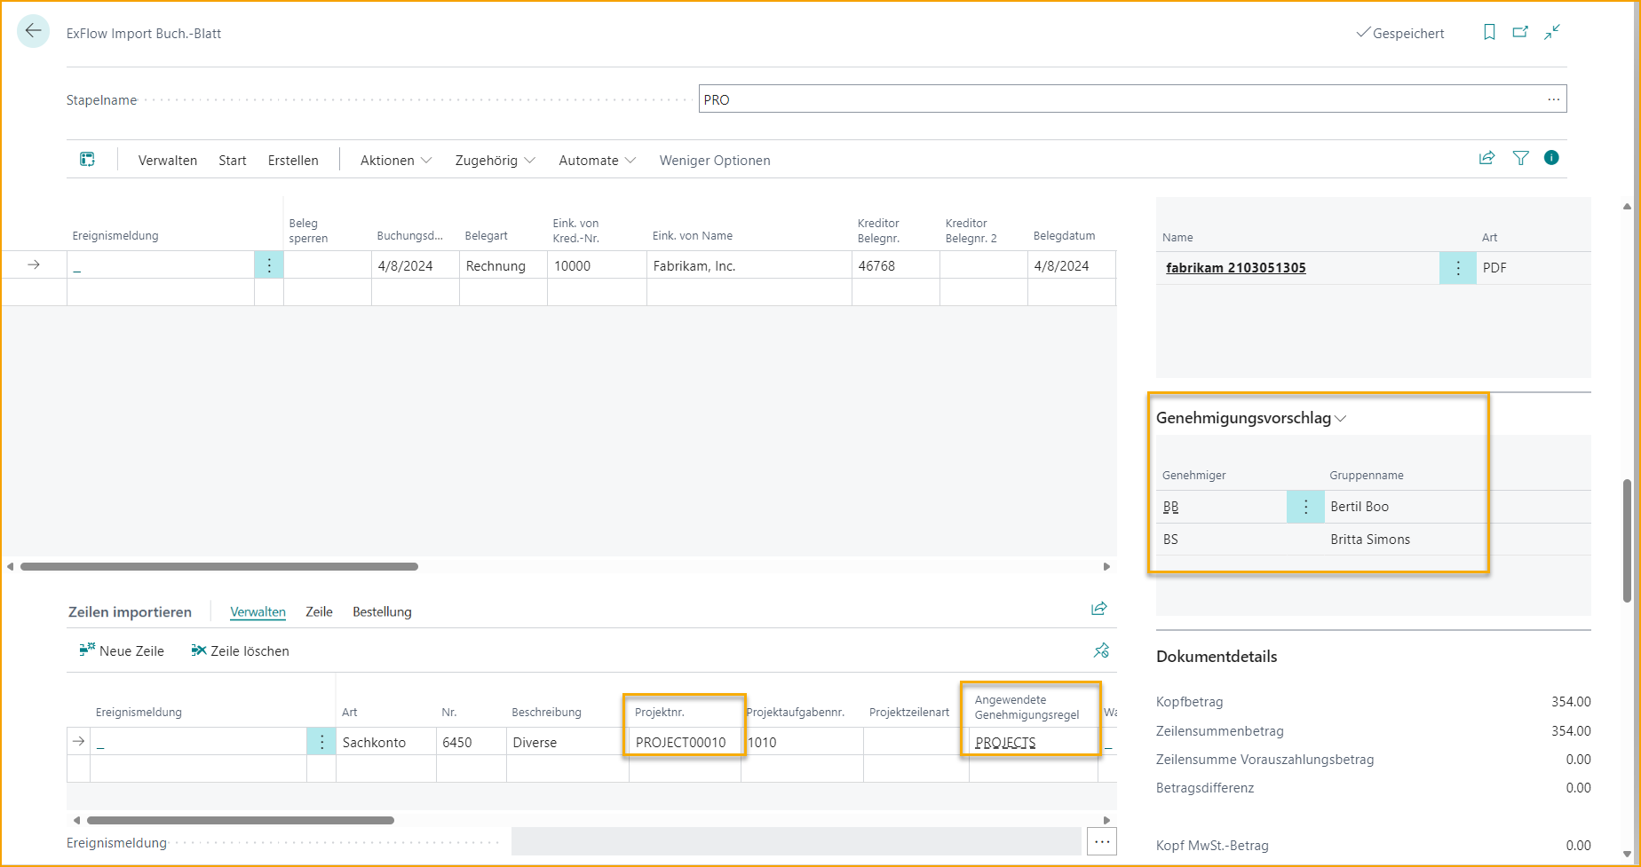Open the Verwalten menu in top bar
This screenshot has height=867, width=1641.
tap(168, 160)
